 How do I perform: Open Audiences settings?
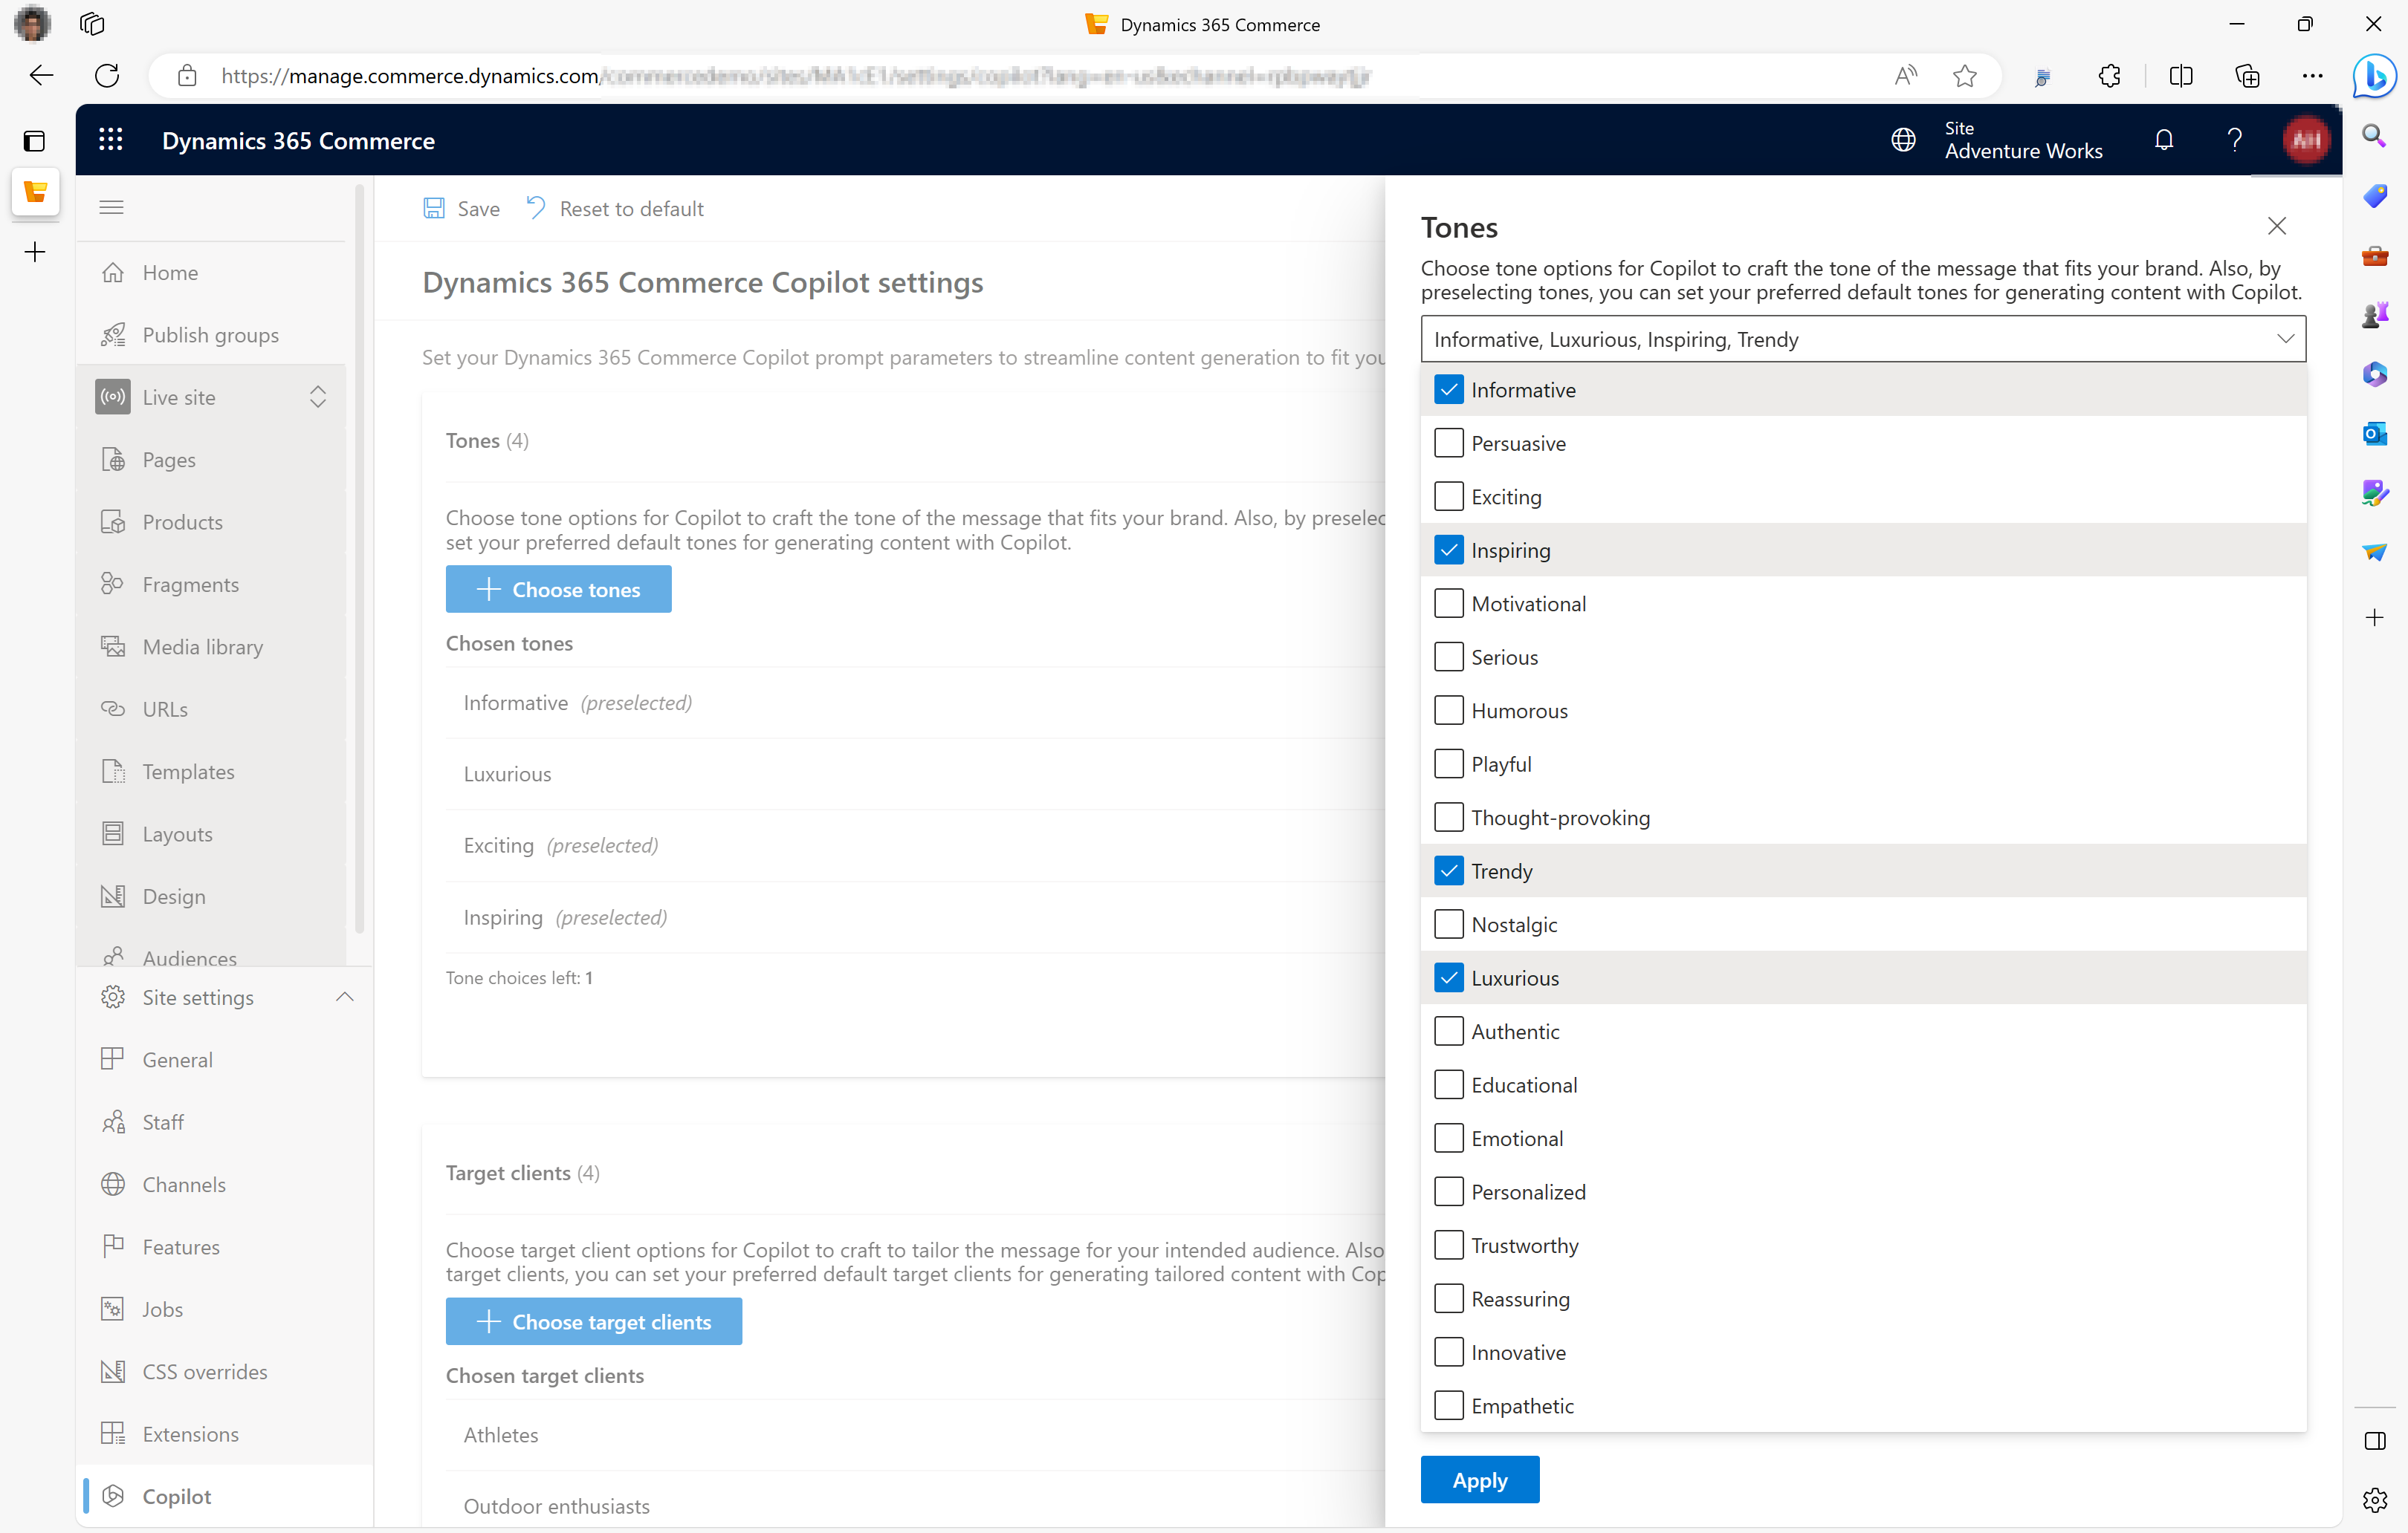[190, 957]
